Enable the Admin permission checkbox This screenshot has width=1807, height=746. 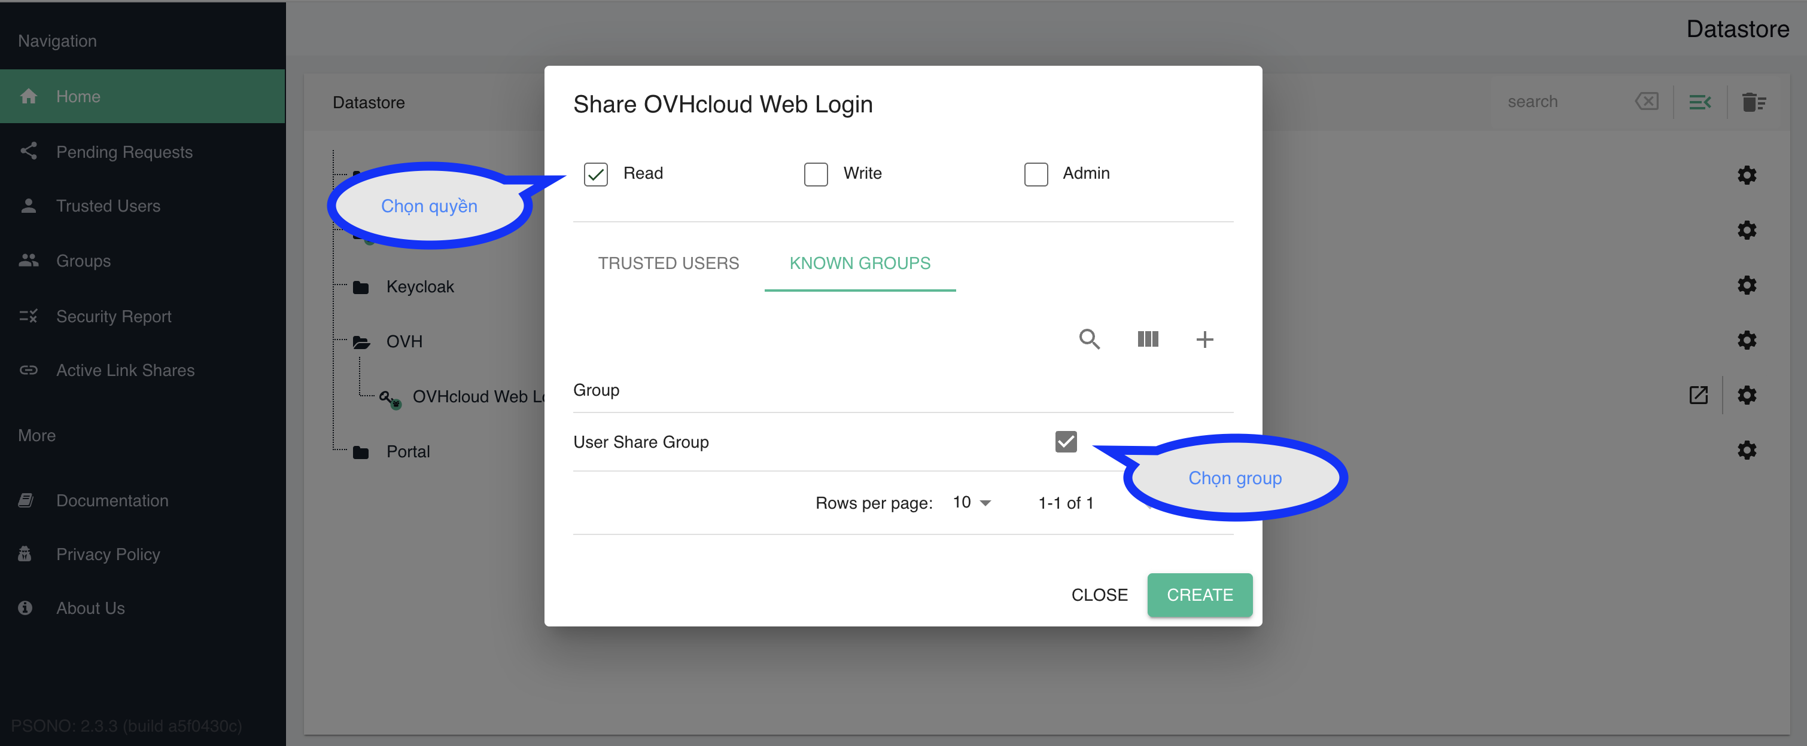1035,174
